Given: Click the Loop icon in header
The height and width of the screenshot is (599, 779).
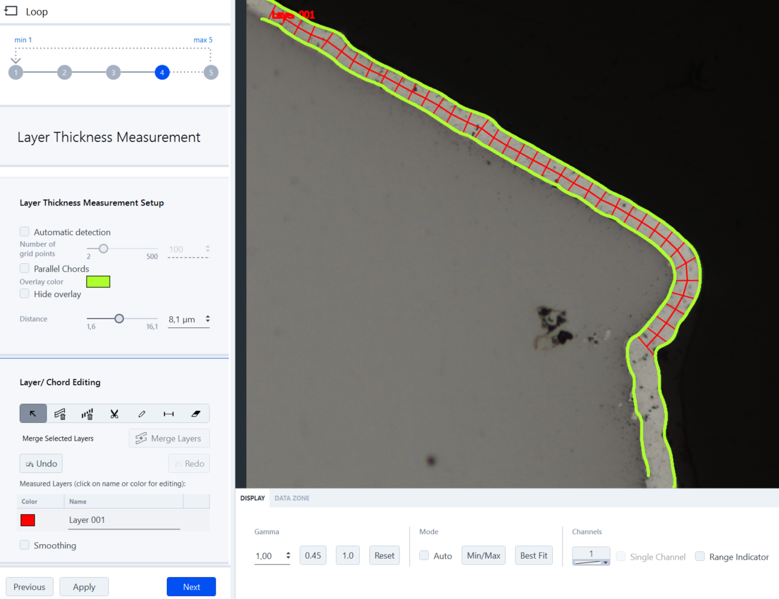Looking at the screenshot, I should tap(11, 11).
